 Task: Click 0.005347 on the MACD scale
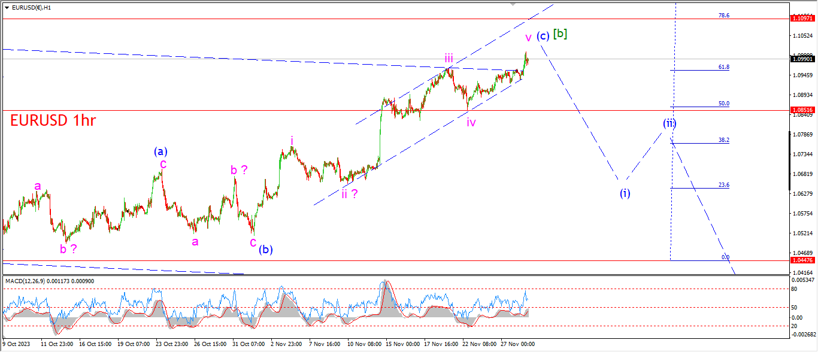[x=802, y=280]
